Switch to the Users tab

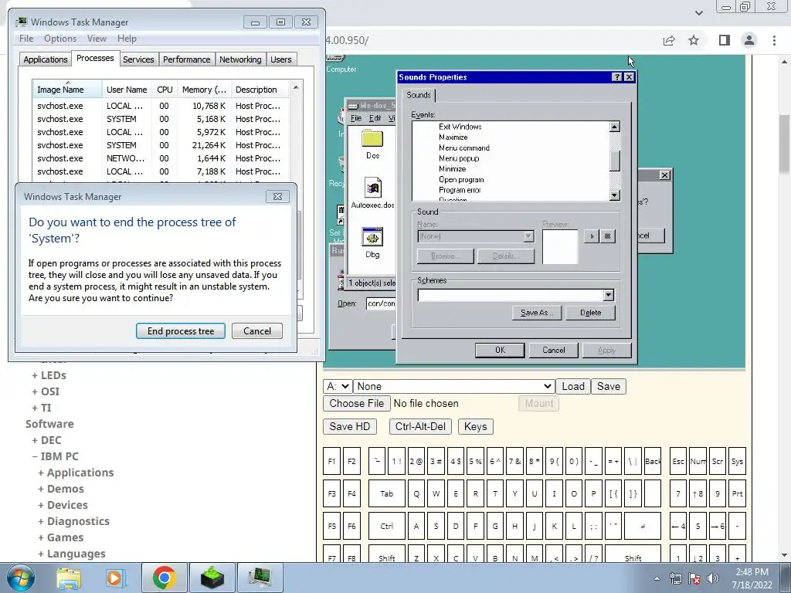pyautogui.click(x=281, y=59)
